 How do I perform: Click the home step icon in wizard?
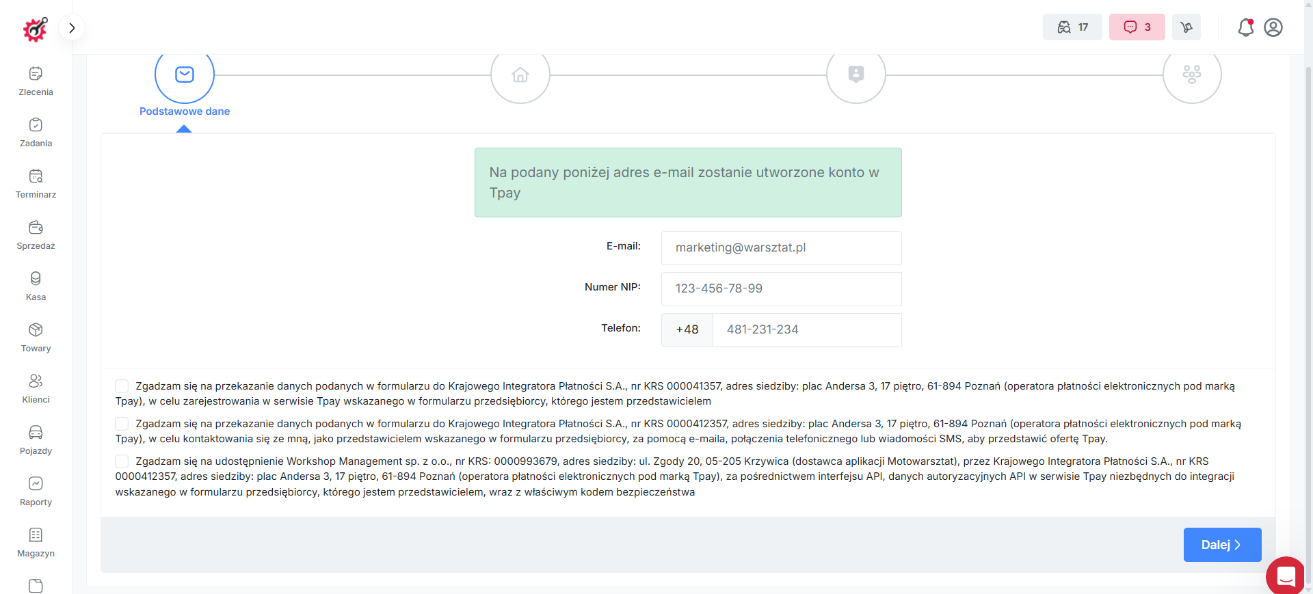[520, 75]
